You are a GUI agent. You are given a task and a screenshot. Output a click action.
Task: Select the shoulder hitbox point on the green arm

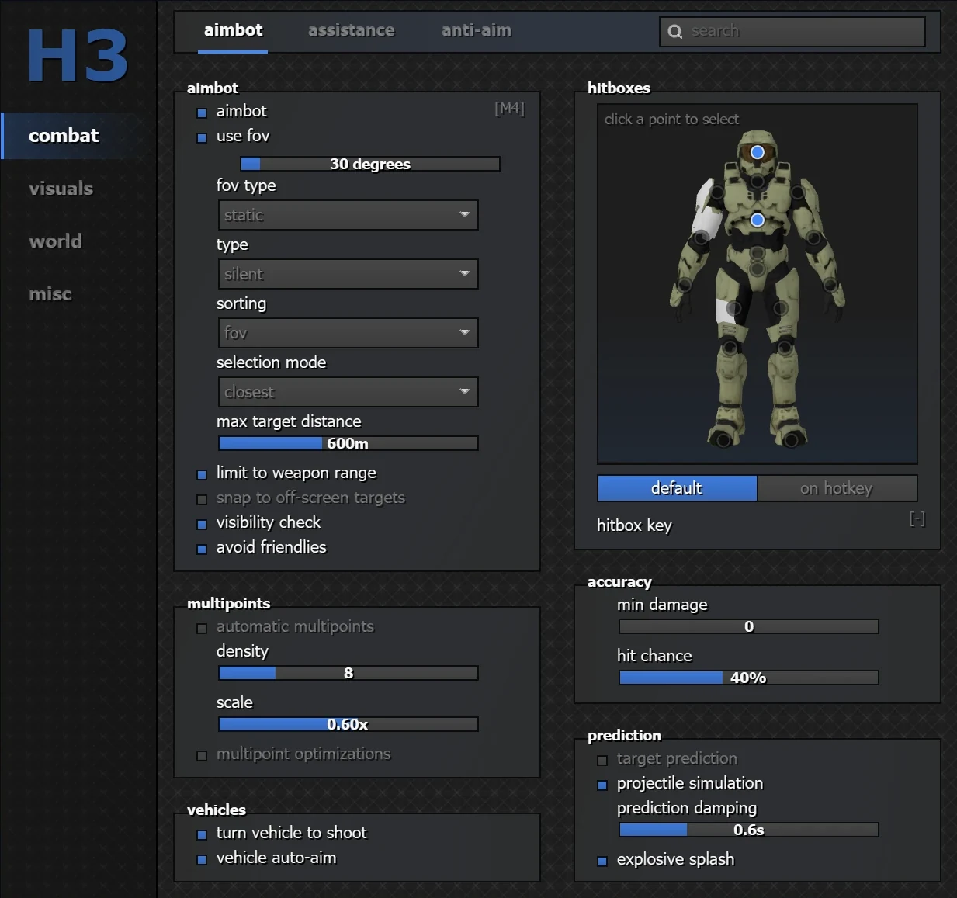click(x=798, y=192)
